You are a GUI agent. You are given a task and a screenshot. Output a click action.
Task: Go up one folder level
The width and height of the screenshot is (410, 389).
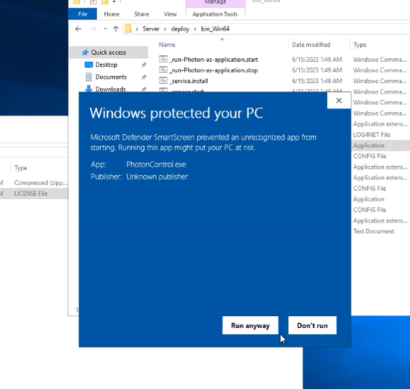(x=116, y=29)
